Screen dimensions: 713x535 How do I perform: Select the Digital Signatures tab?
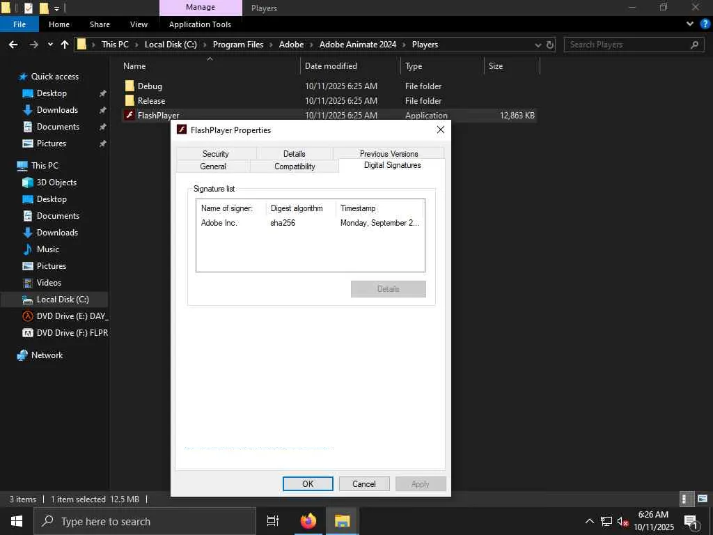pos(393,166)
